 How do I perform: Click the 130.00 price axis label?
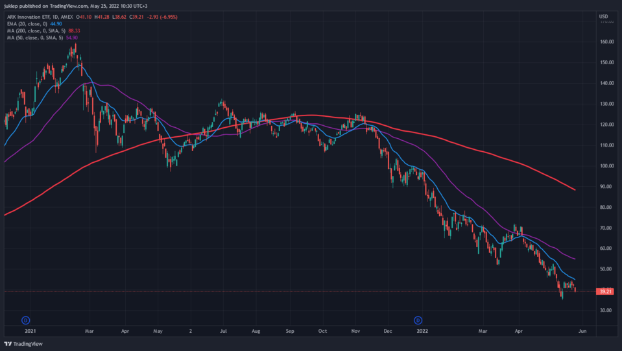[x=607, y=104]
